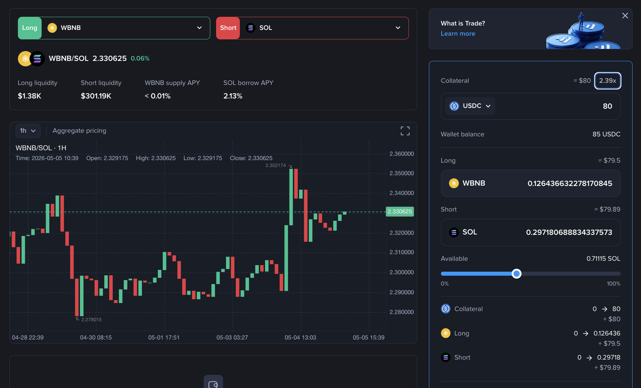Viewport: 641px width, 388px height.
Task: Click the green Long label
Action: (30, 28)
